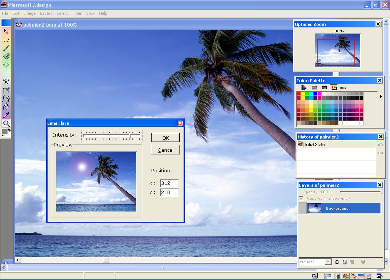Select the text tool with dotted T
Image resolution: width=390 pixels, height=280 pixels.
[x=6, y=81]
